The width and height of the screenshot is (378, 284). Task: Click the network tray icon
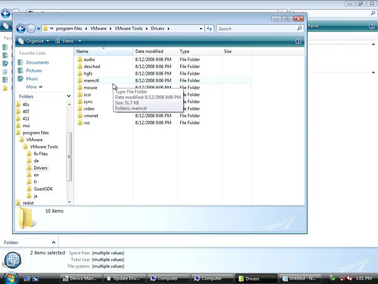[343, 278]
